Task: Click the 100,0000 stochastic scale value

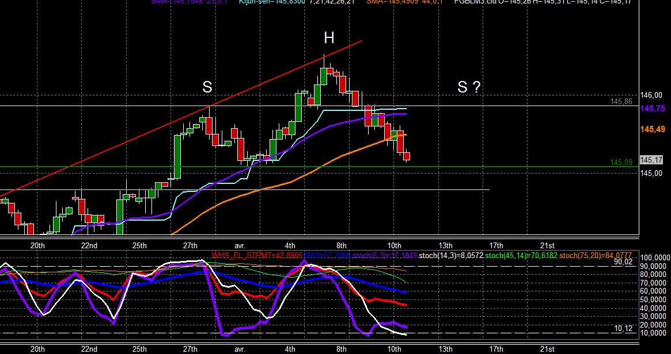Action: [x=655, y=258]
